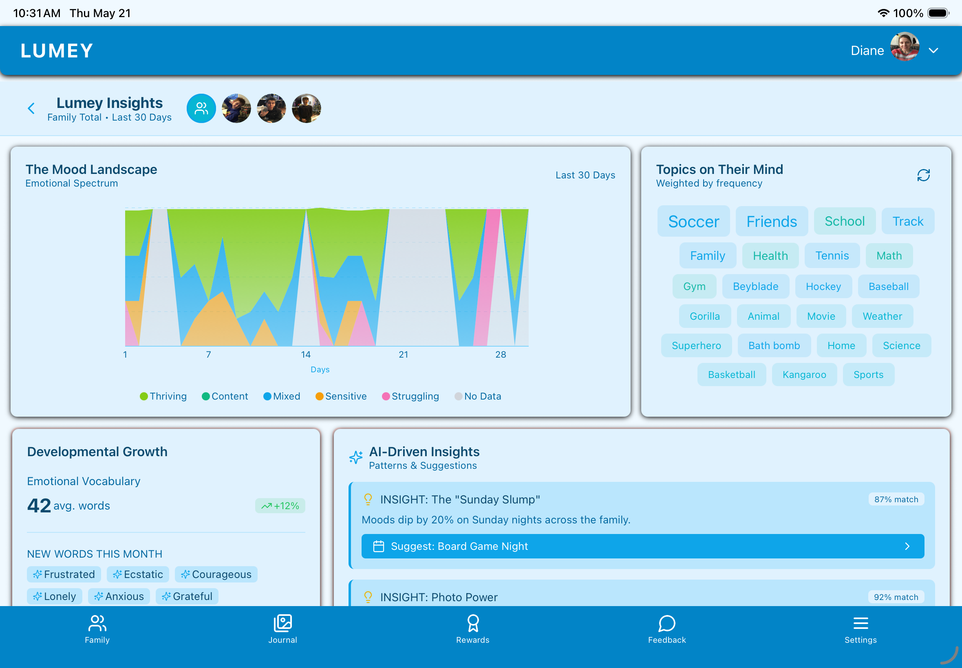Tap the Math topic chip
This screenshot has height=668, width=962.
(889, 255)
